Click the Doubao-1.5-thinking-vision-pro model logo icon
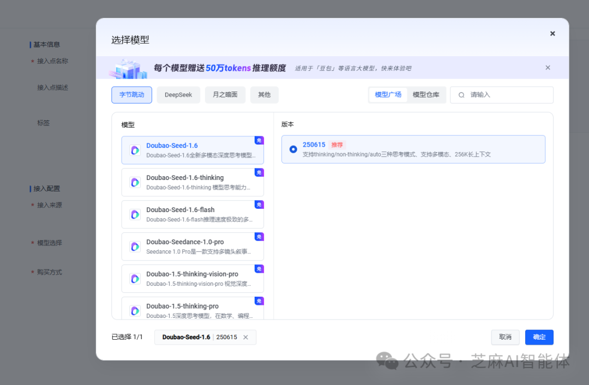The width and height of the screenshot is (589, 385). click(x=135, y=279)
